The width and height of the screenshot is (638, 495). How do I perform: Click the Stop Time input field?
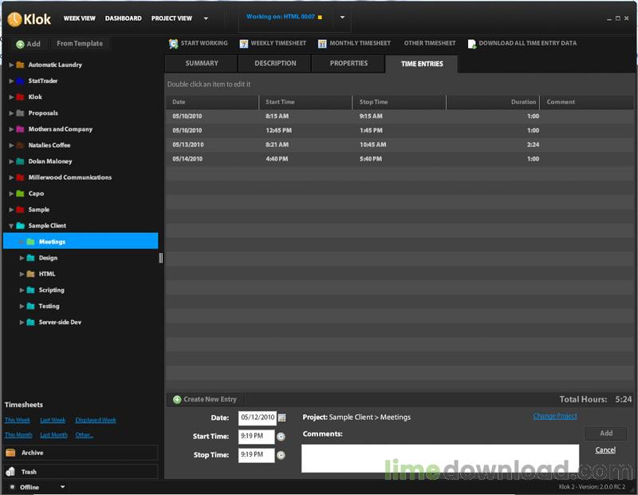(x=256, y=455)
